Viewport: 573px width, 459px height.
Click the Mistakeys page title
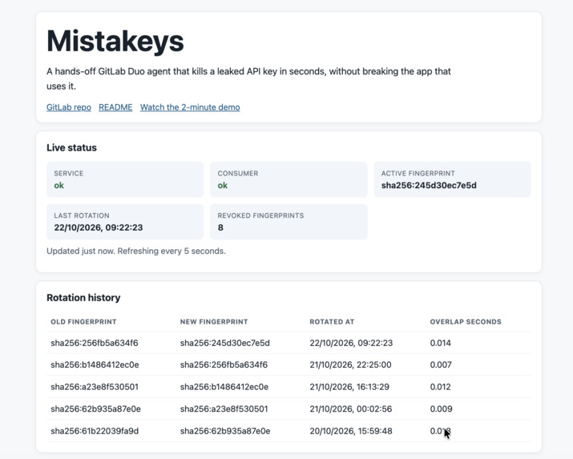coord(115,41)
